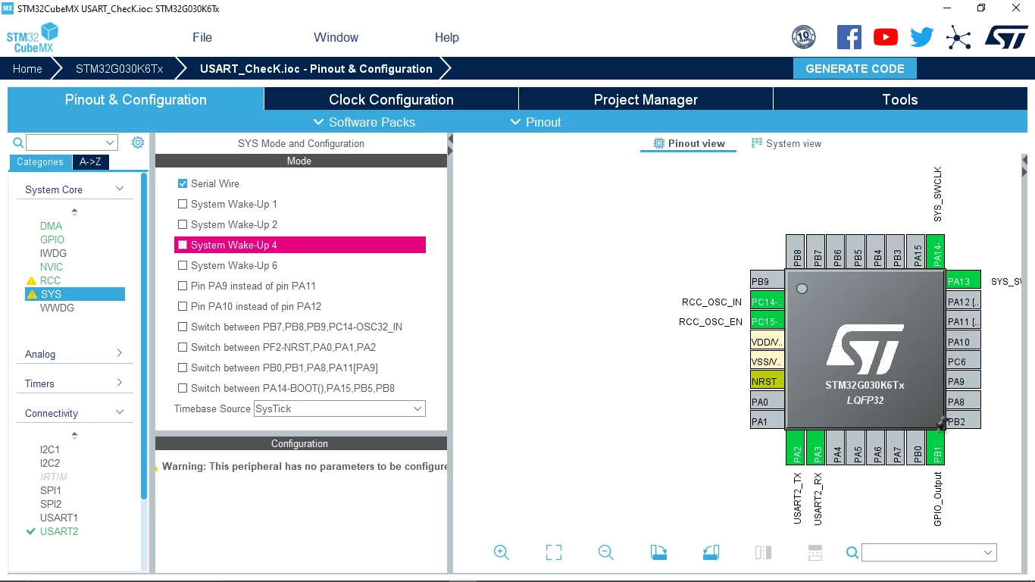The width and height of the screenshot is (1035, 582).
Task: Rotate the chip counter-clockwise
Action: 711,552
